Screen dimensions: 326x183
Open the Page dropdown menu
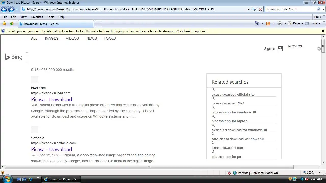click(296, 23)
